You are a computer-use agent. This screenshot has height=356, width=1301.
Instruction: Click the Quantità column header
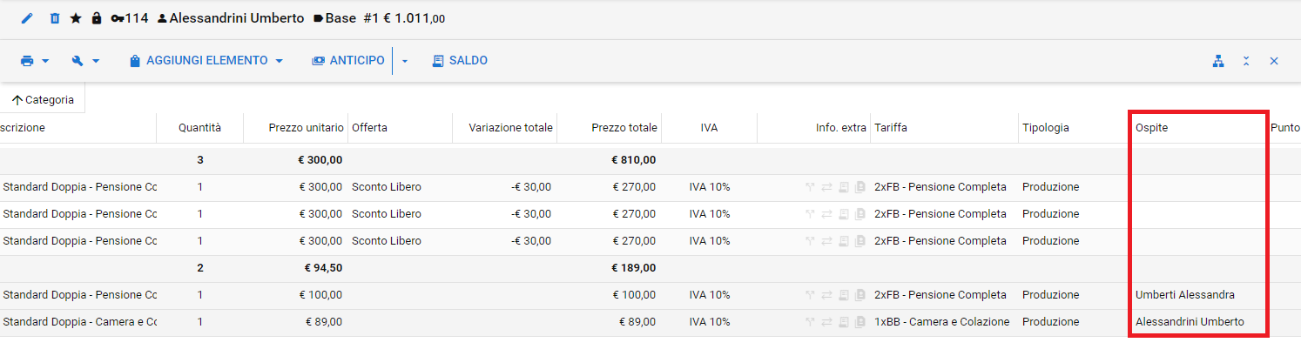pos(199,128)
